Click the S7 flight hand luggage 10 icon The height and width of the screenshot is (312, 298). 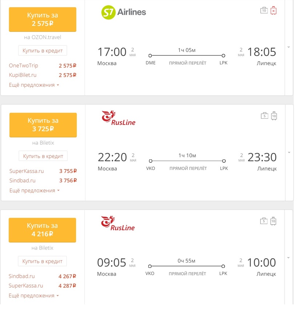264,10
